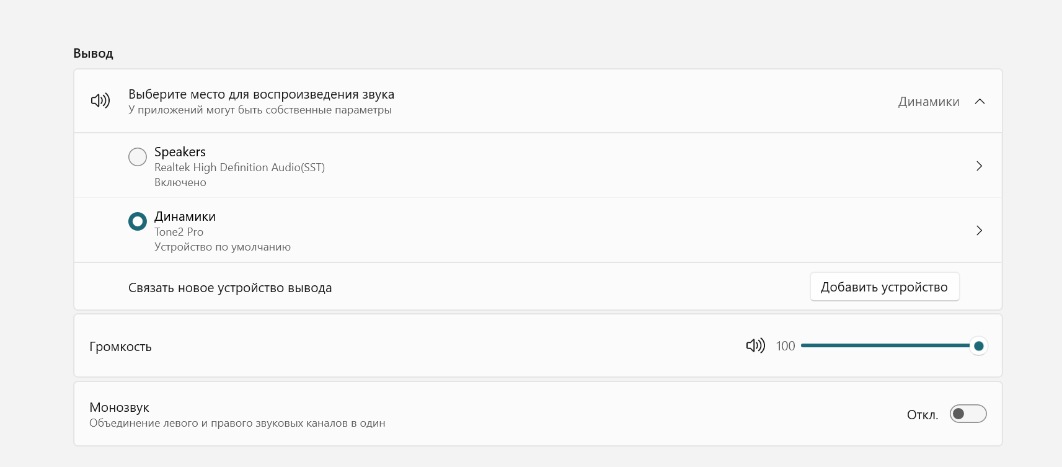Click the Speakers device name
Screen dimensions: 1062x467
point(180,152)
